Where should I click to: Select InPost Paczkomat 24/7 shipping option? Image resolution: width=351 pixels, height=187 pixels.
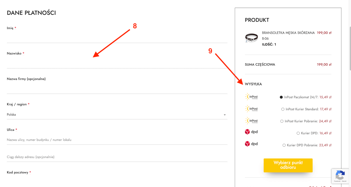(x=281, y=97)
